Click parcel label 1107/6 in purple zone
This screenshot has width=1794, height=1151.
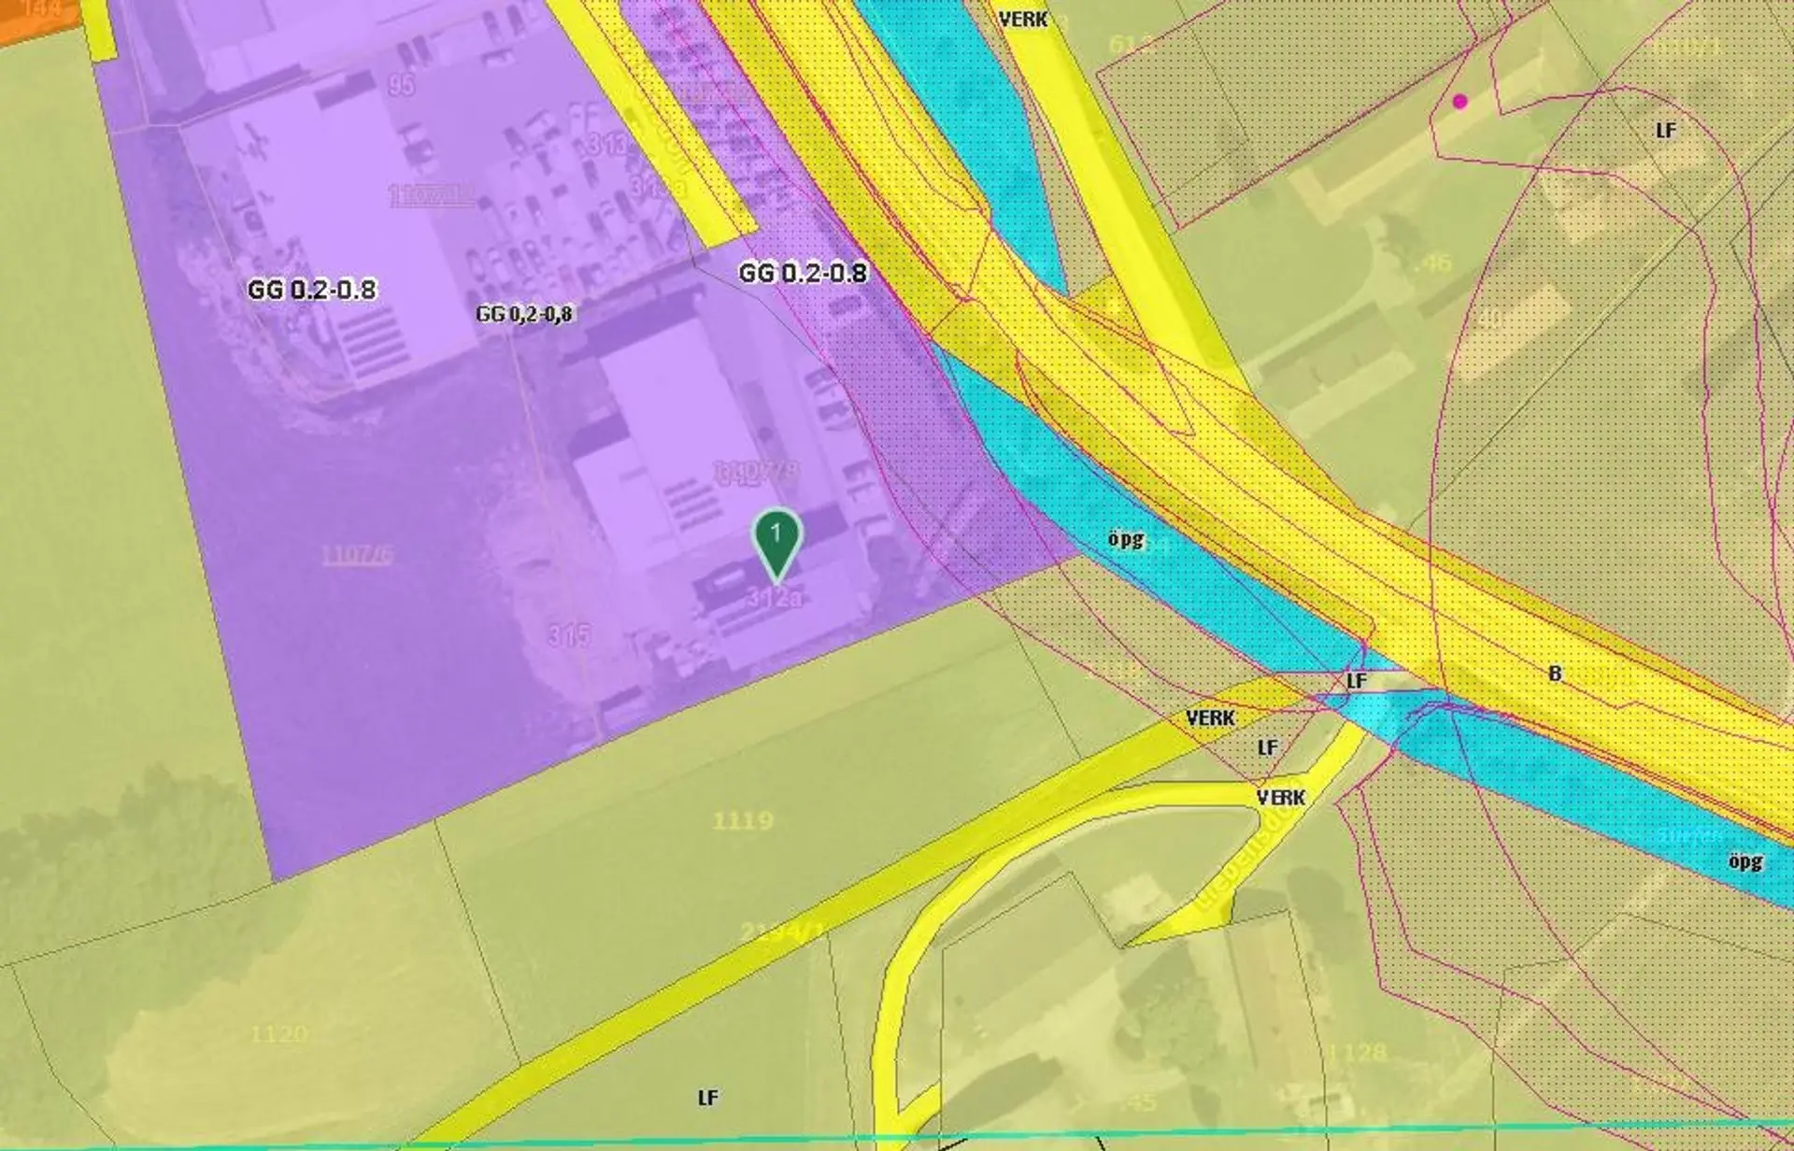pos(358,556)
